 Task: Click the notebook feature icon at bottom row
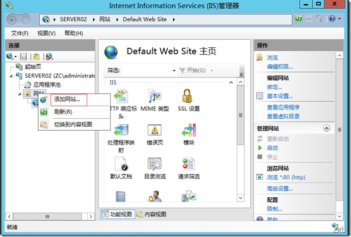pyautogui.click(x=120, y=197)
